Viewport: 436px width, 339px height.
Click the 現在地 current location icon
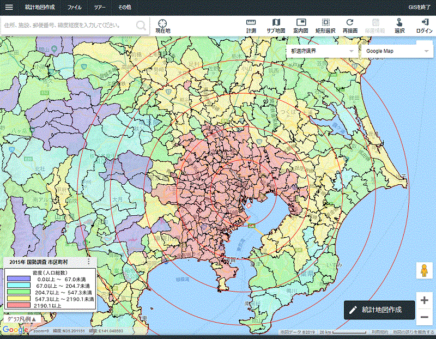click(x=162, y=26)
